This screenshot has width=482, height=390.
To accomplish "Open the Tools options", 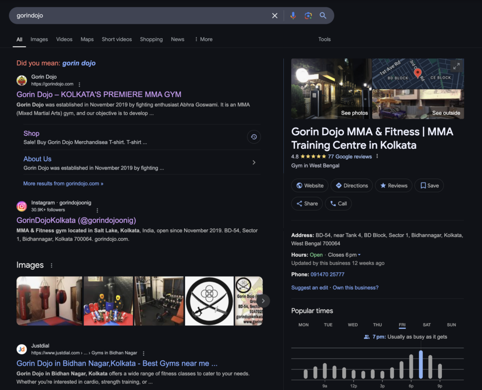I will (324, 40).
